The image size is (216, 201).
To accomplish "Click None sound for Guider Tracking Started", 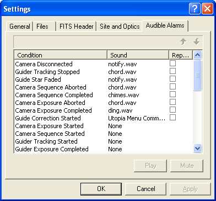I will pyautogui.click(x=115, y=141).
